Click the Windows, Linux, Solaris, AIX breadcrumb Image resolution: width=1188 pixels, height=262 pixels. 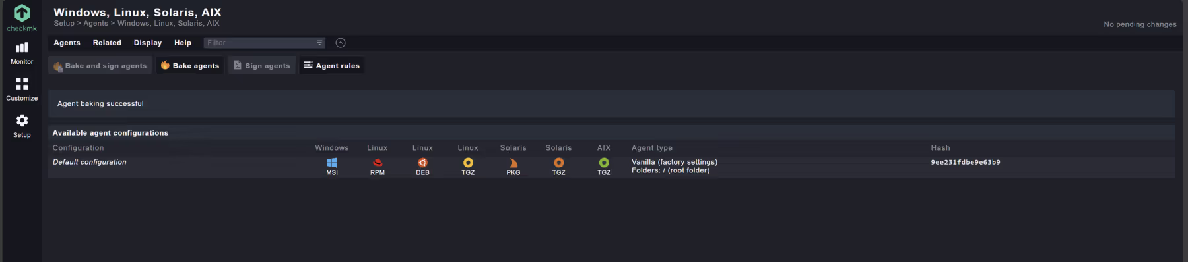click(x=168, y=24)
